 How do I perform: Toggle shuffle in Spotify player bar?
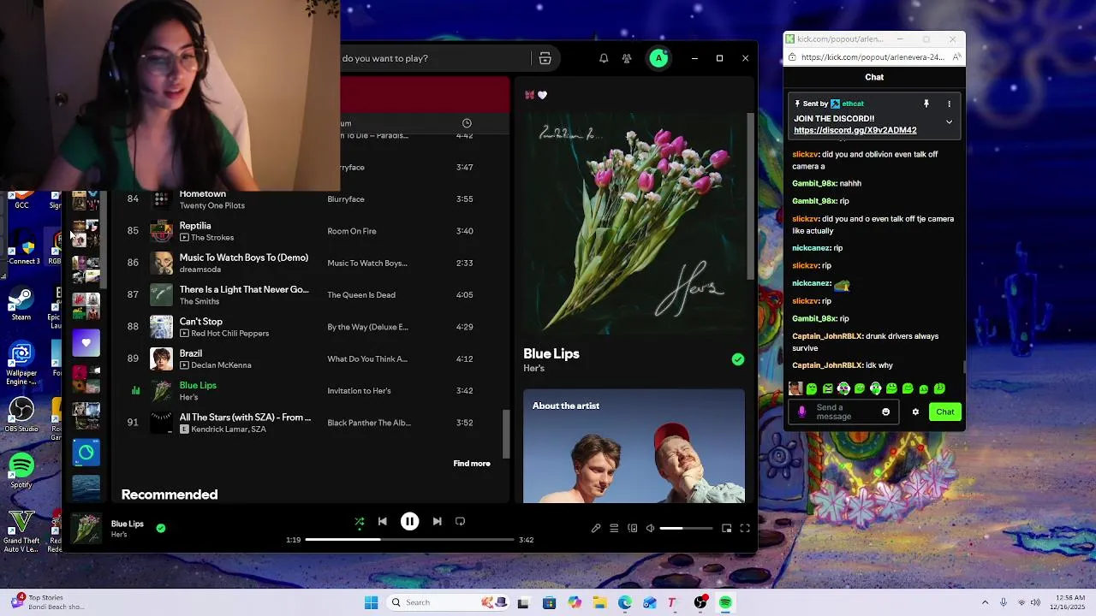(360, 521)
